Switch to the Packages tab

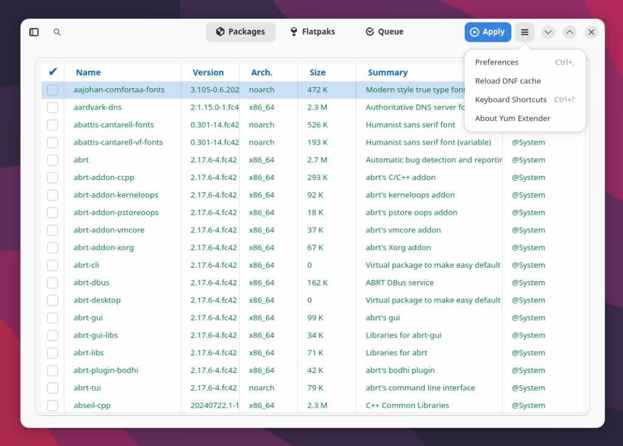pos(240,32)
